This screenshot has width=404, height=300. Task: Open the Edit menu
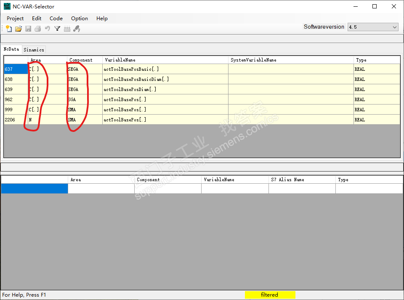click(x=37, y=18)
